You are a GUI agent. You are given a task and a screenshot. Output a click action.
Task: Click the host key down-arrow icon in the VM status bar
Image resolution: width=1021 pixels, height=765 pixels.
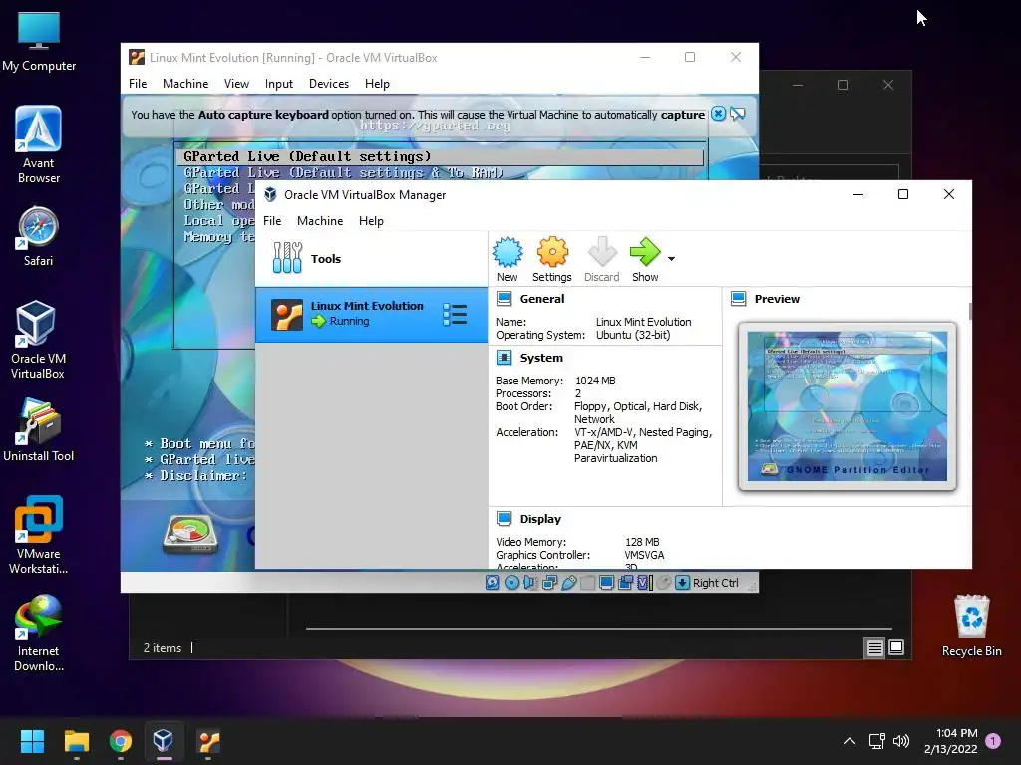pyautogui.click(x=682, y=583)
